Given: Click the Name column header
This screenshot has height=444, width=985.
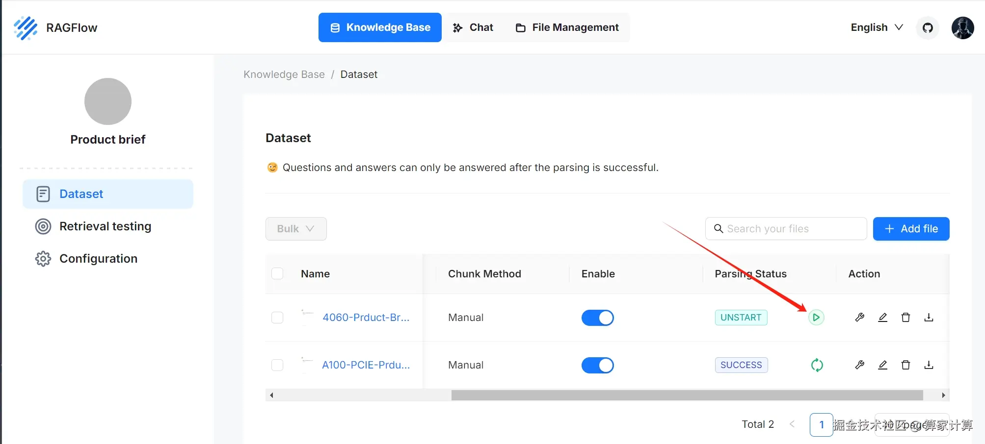Looking at the screenshot, I should 315,274.
